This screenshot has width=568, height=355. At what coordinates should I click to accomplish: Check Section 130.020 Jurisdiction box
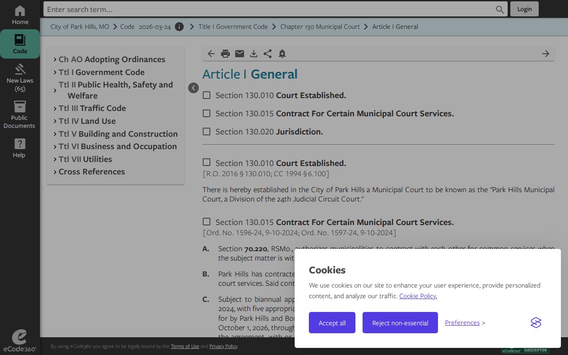click(206, 131)
